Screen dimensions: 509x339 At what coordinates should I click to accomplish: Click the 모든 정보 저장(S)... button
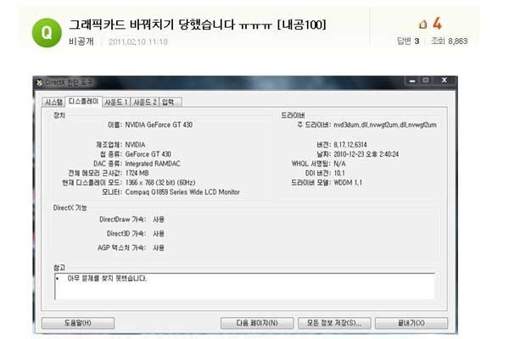pos(333,323)
